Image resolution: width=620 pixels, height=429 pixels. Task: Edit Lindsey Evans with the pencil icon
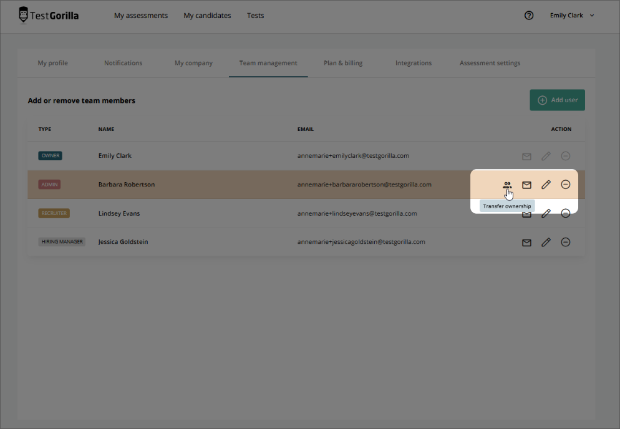click(x=546, y=213)
